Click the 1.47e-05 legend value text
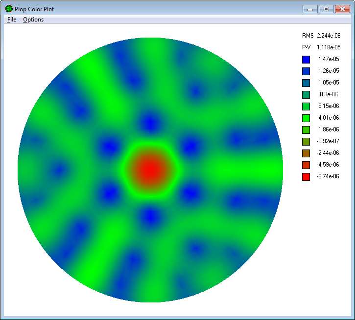 coord(329,59)
